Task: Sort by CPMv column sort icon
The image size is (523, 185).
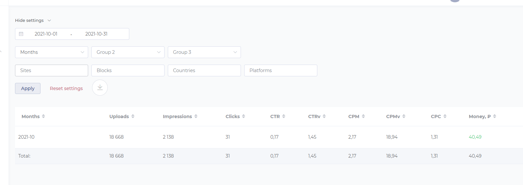Action: [x=404, y=116]
